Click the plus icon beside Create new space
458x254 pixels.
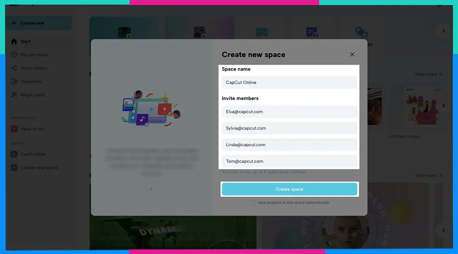(x=14, y=167)
